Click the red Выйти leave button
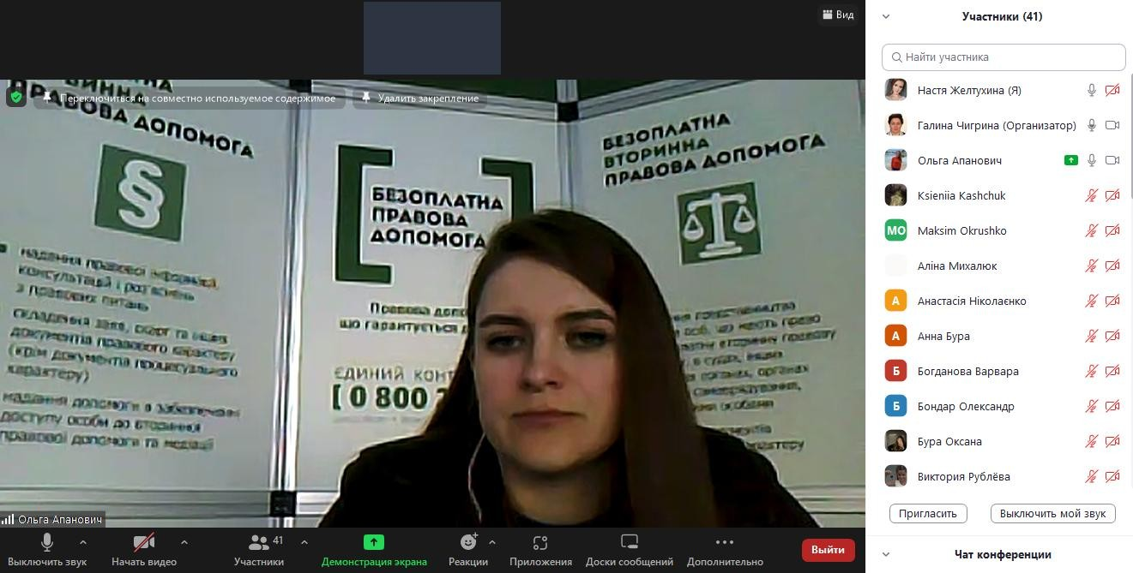 coord(828,550)
